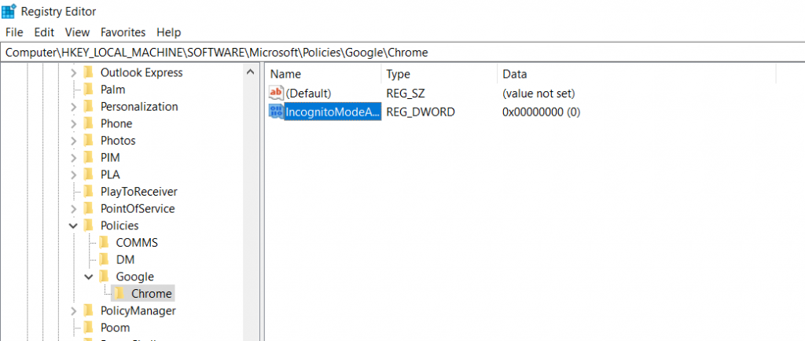The image size is (805, 341).
Task: Click the Outlook Express folder icon
Action: 89,72
